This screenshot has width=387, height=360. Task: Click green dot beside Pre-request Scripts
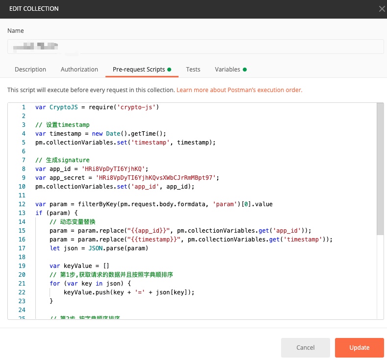pyautogui.click(x=169, y=70)
